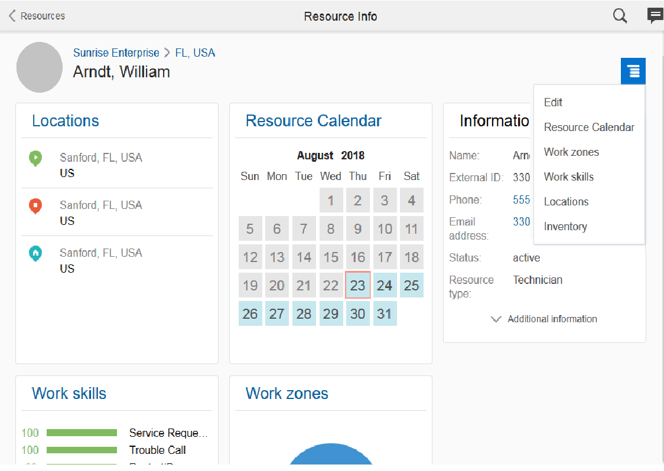
Task: Click the blue actions menu icon
Action: pyautogui.click(x=633, y=71)
